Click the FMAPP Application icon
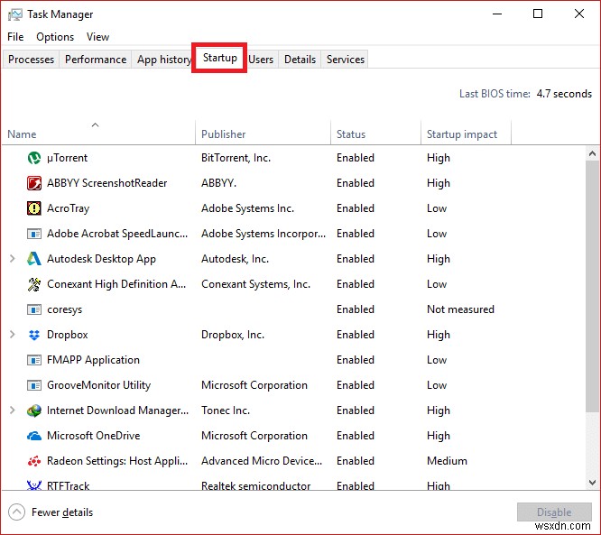The height and width of the screenshot is (535, 601). point(34,360)
